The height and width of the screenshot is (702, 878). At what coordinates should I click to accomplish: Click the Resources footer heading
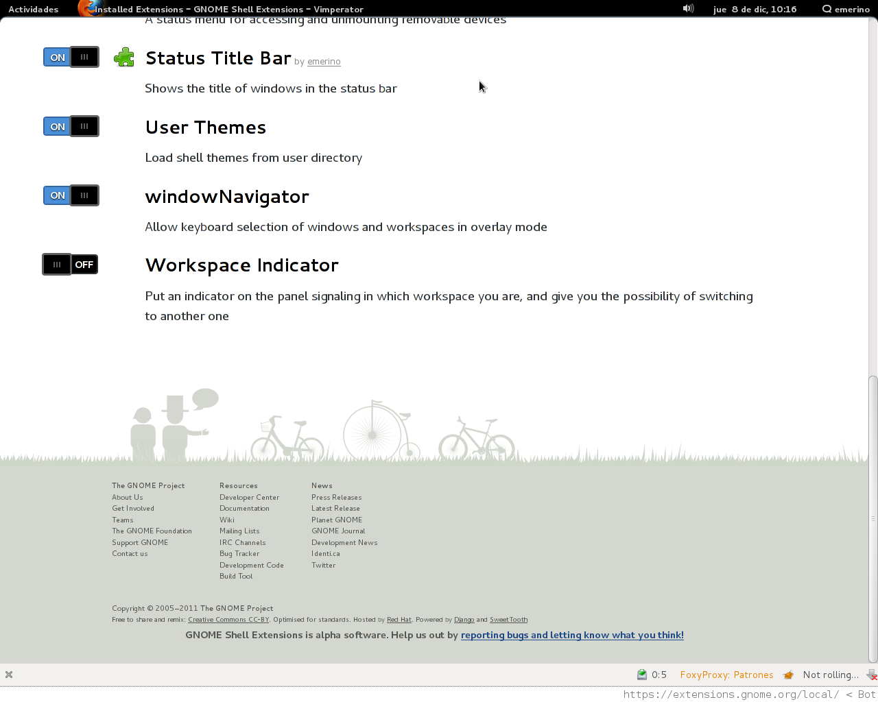(x=239, y=485)
